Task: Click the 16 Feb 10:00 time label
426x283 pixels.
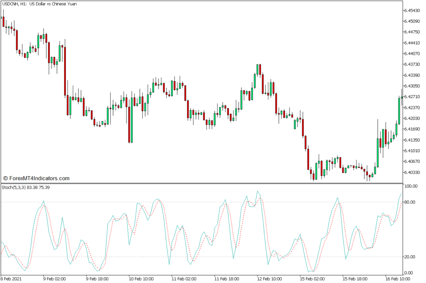Action: (x=398, y=278)
